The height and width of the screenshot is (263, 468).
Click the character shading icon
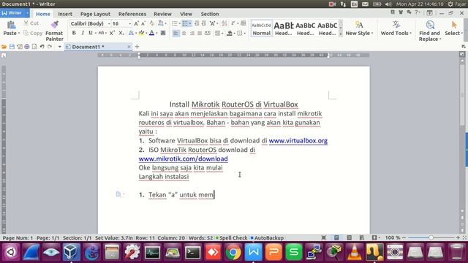163,33
